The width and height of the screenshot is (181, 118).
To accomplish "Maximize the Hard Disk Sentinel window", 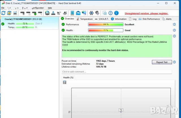I will coord(166,3).
